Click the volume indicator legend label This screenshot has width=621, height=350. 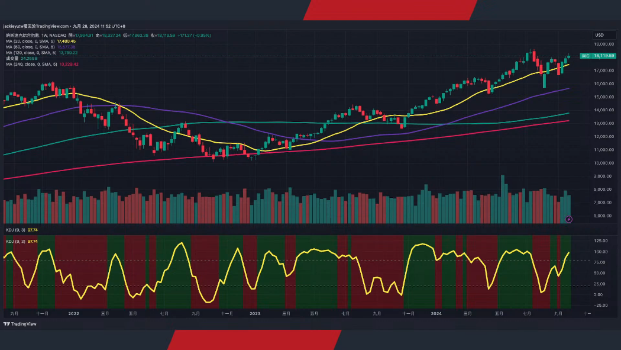(x=12, y=59)
